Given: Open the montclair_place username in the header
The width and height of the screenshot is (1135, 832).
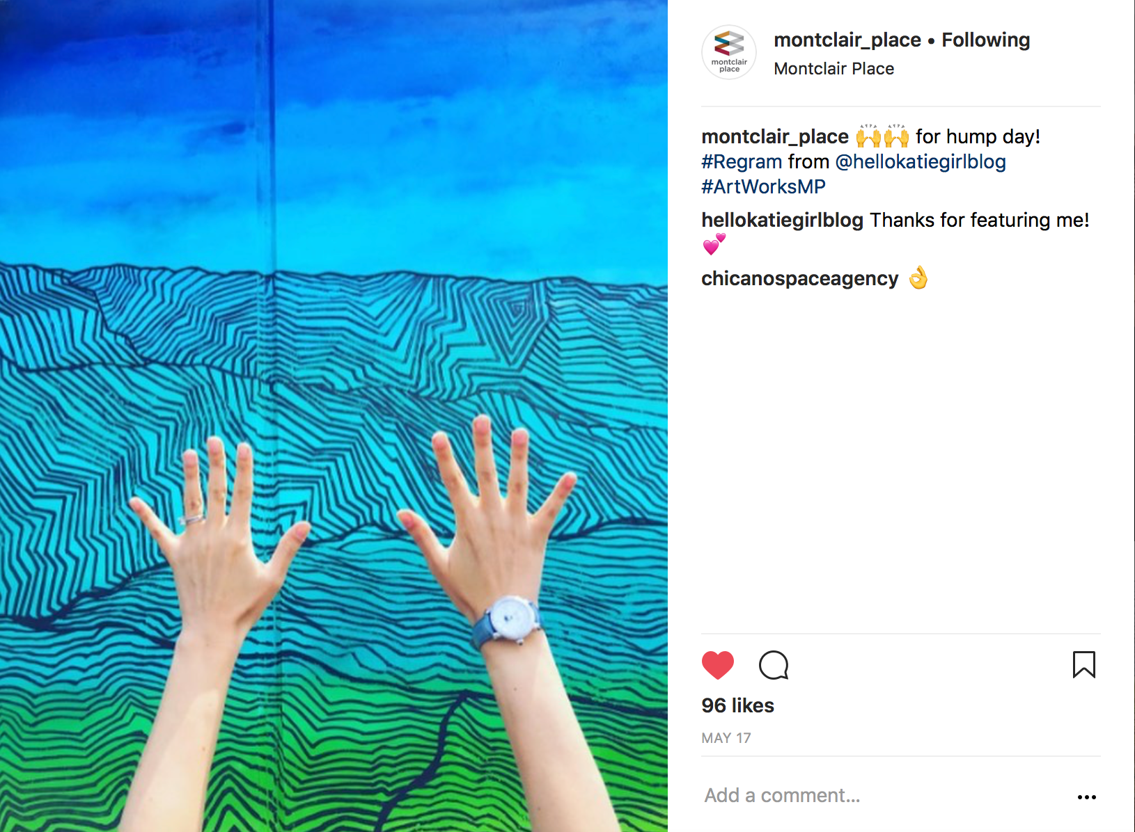Looking at the screenshot, I should pos(847,40).
